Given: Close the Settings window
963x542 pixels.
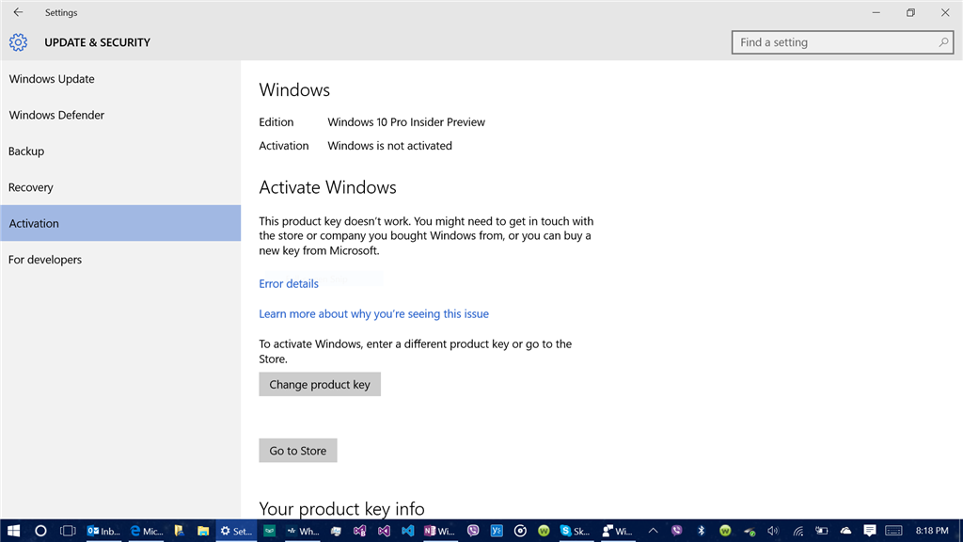Looking at the screenshot, I should click(945, 12).
